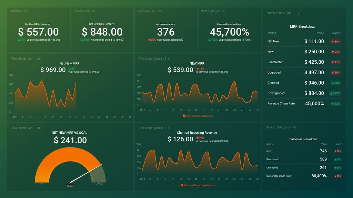Select the $848.00 weekly MRR value
The image size is (353, 198).
pos(102,32)
